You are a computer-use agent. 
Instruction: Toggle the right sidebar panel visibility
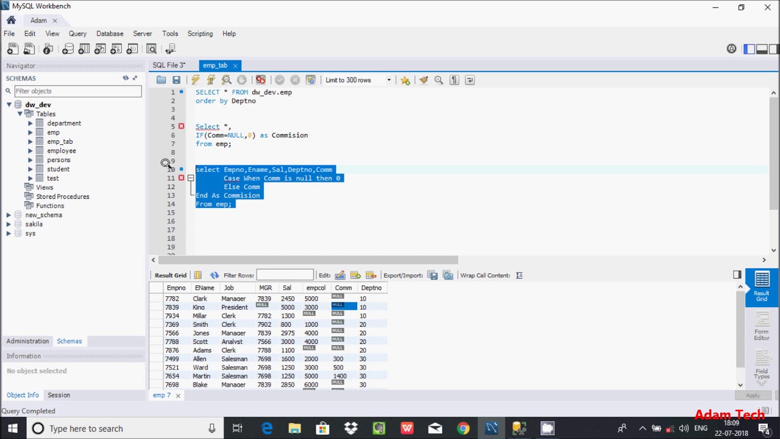773,49
